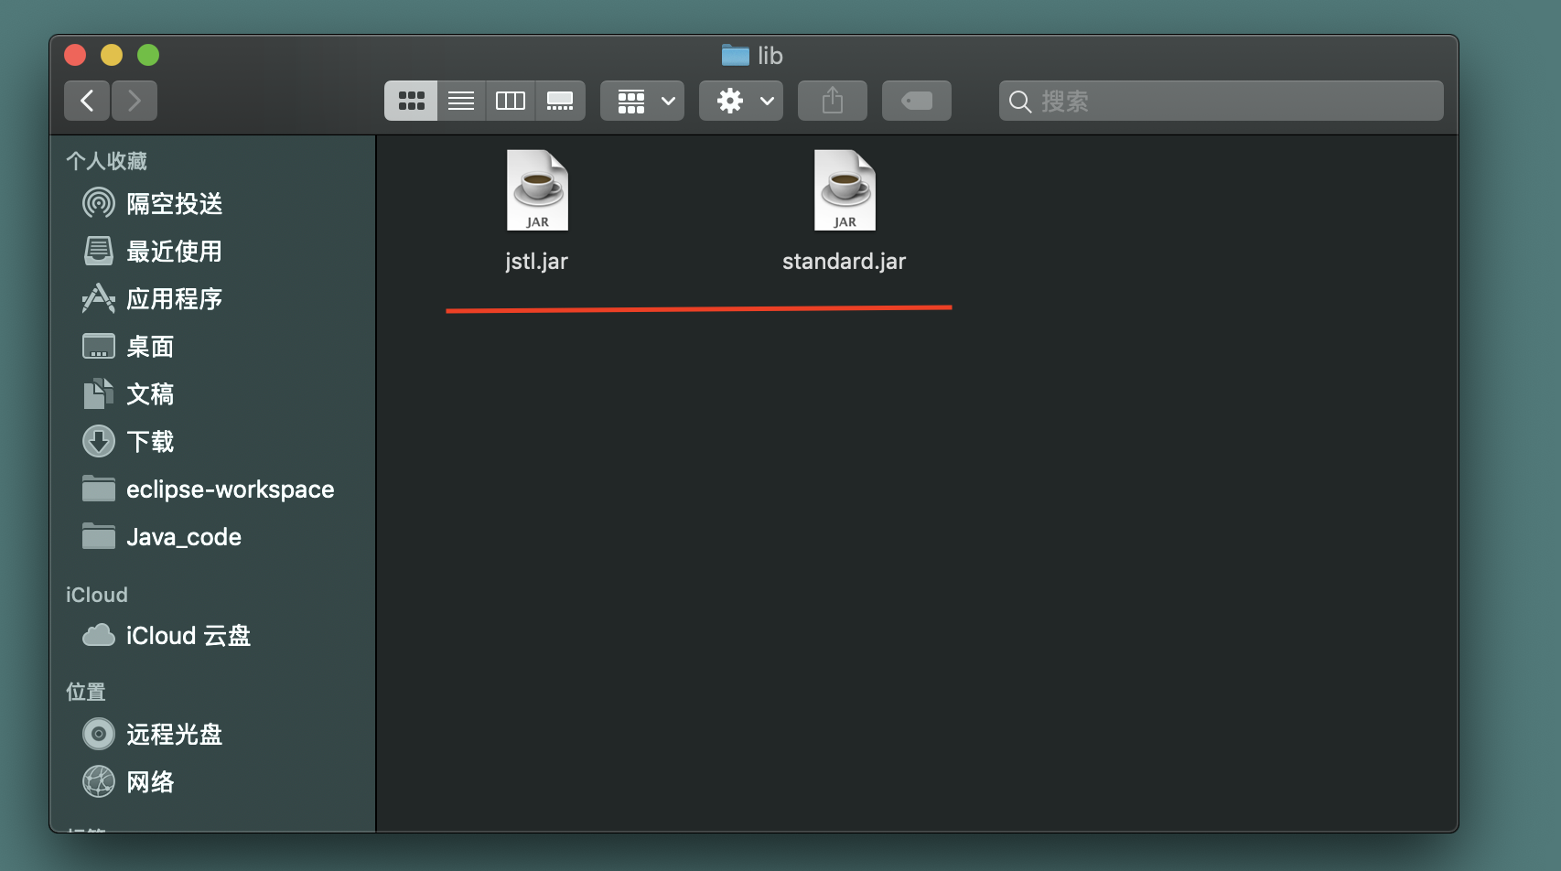
Task: Switch to column view mode
Action: tap(510, 101)
